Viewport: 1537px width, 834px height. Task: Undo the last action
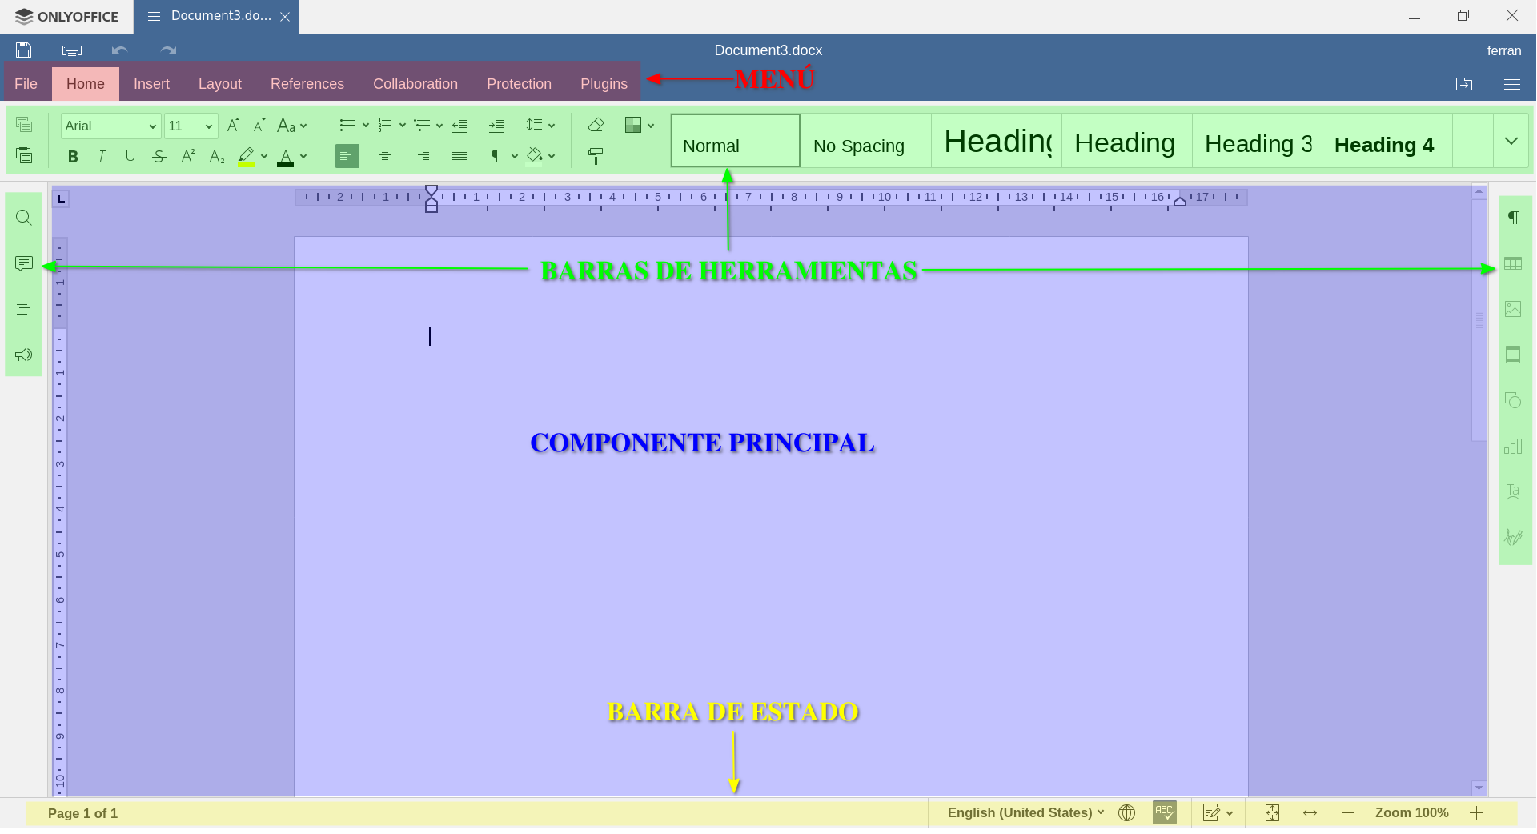pyautogui.click(x=120, y=50)
